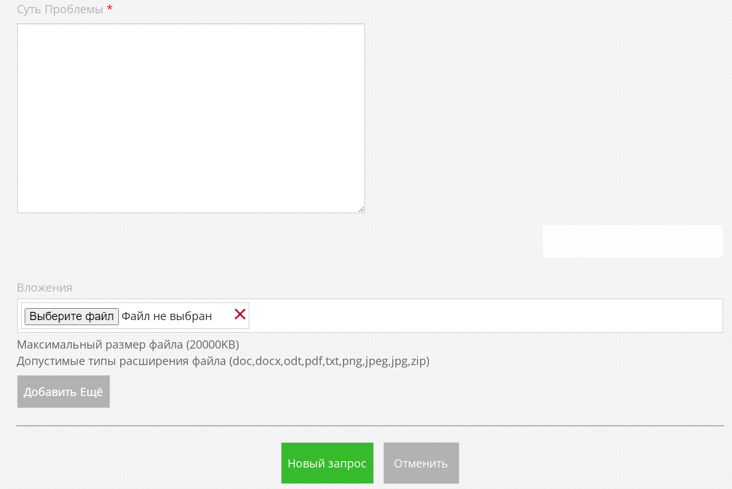732x489 pixels.
Task: Click the extensions list starting with doc,docx
Action: pyautogui.click(x=330, y=361)
